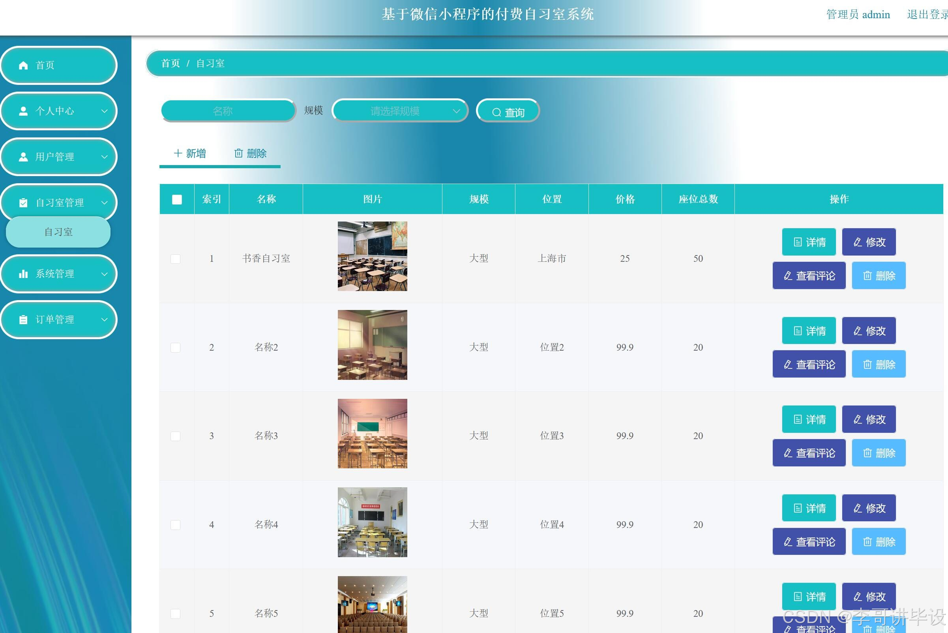Screen dimensions: 948x633
Task: Select the checkbox for 名称3 row
Action: click(x=176, y=436)
